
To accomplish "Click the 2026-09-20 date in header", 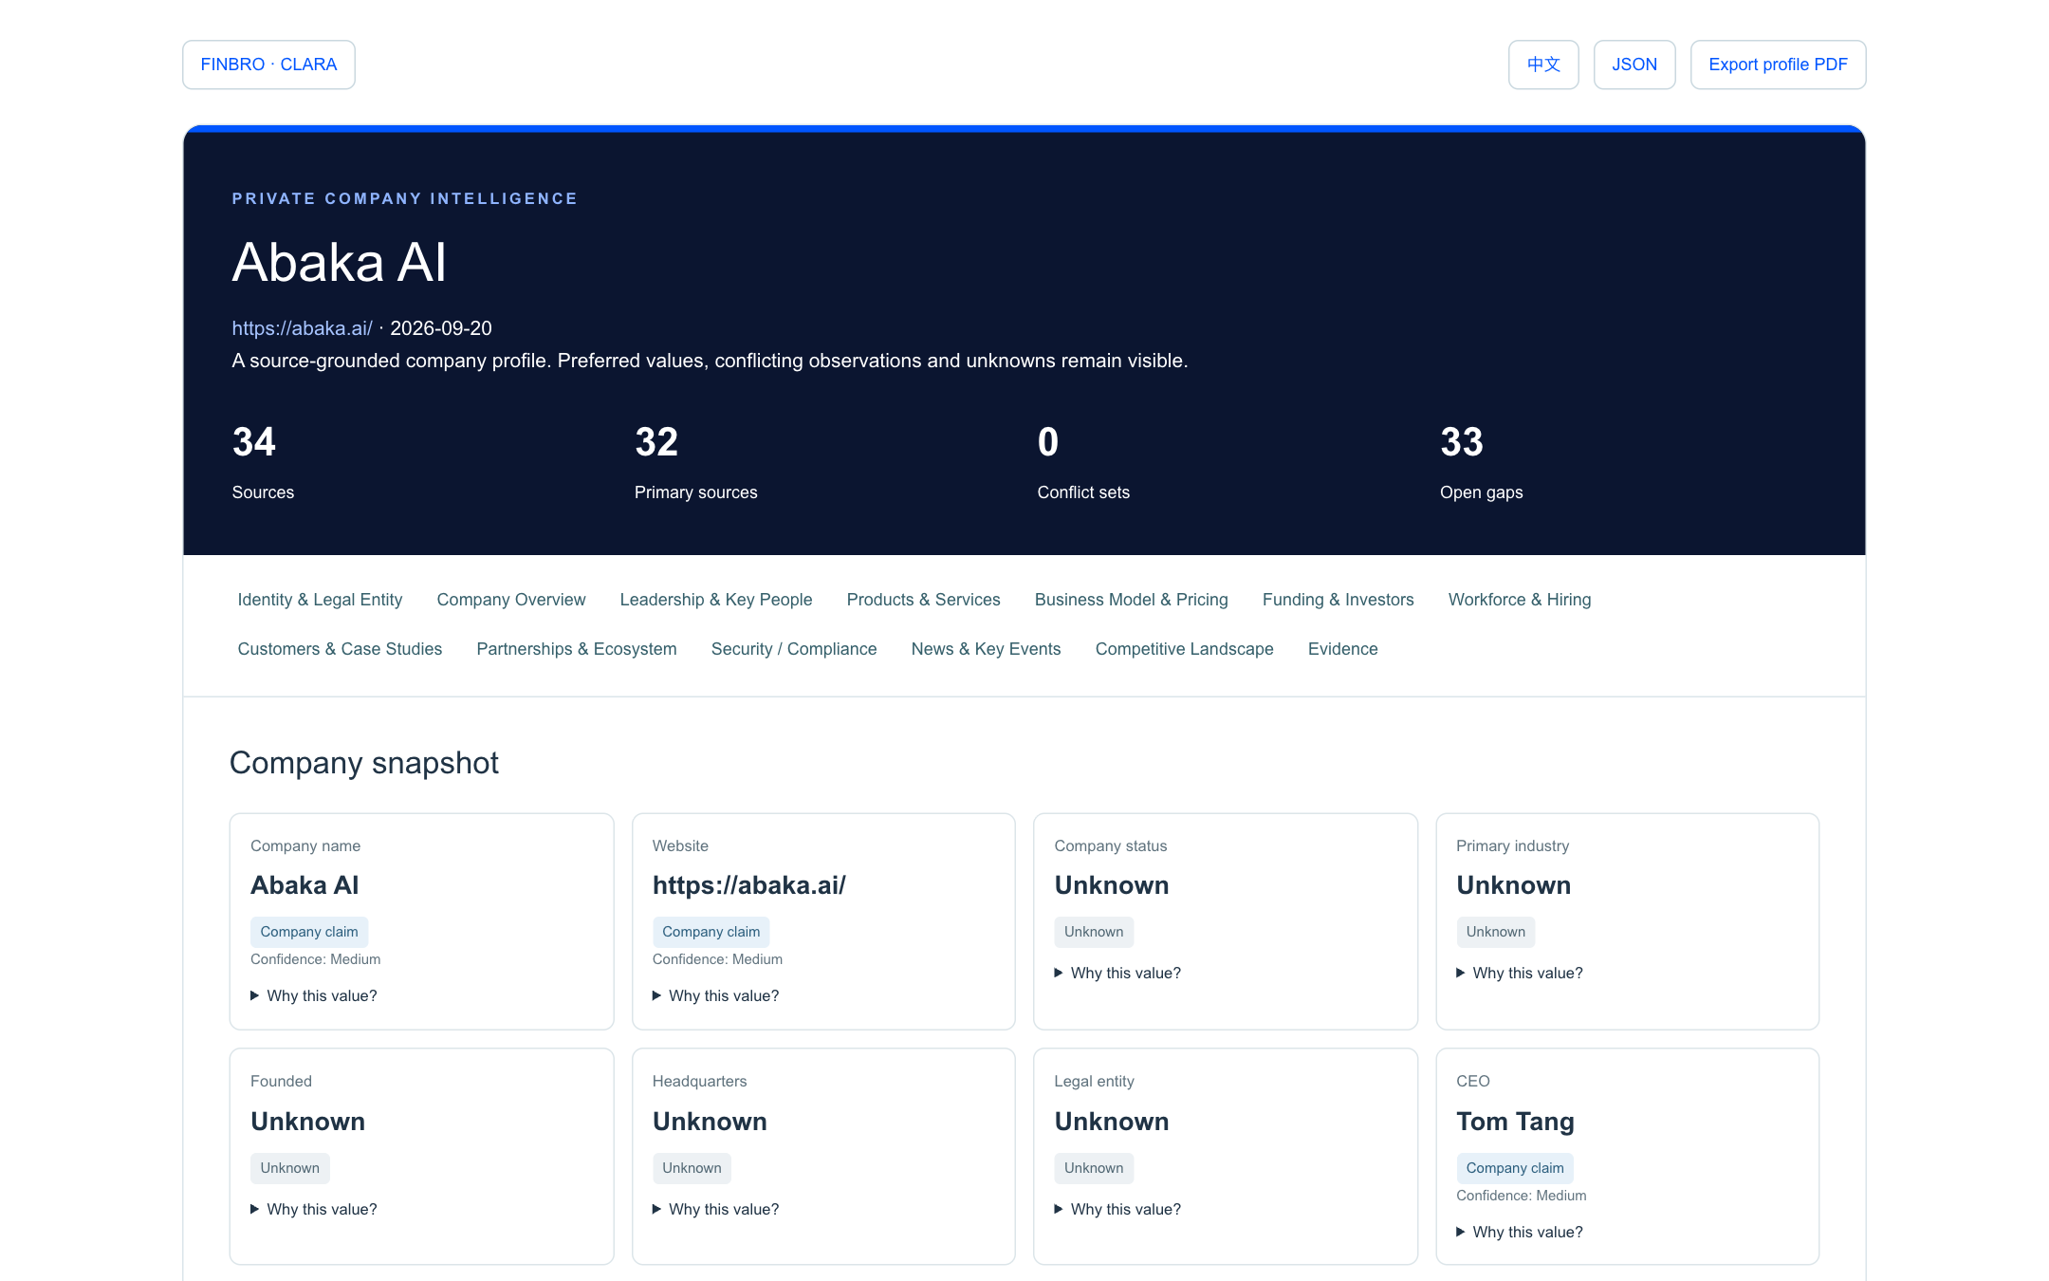I will 441,328.
